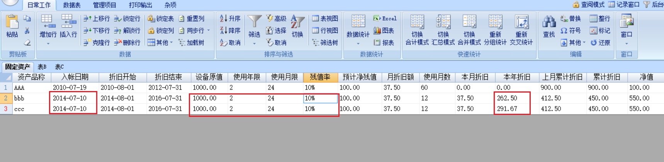Click 取消 cancel sort
Screen dimensions: 664x162
point(230,42)
